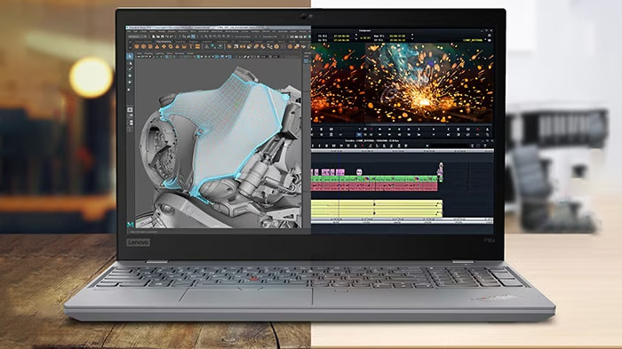The width and height of the screenshot is (622, 349).
Task: Switch to single-pane layout icon in toolbox
Action: [130, 109]
